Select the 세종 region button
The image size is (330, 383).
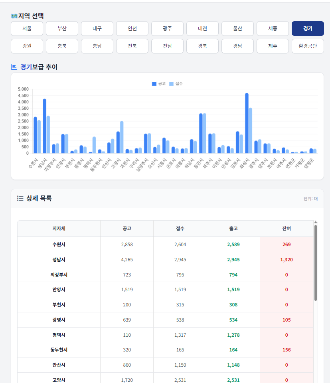click(x=273, y=29)
